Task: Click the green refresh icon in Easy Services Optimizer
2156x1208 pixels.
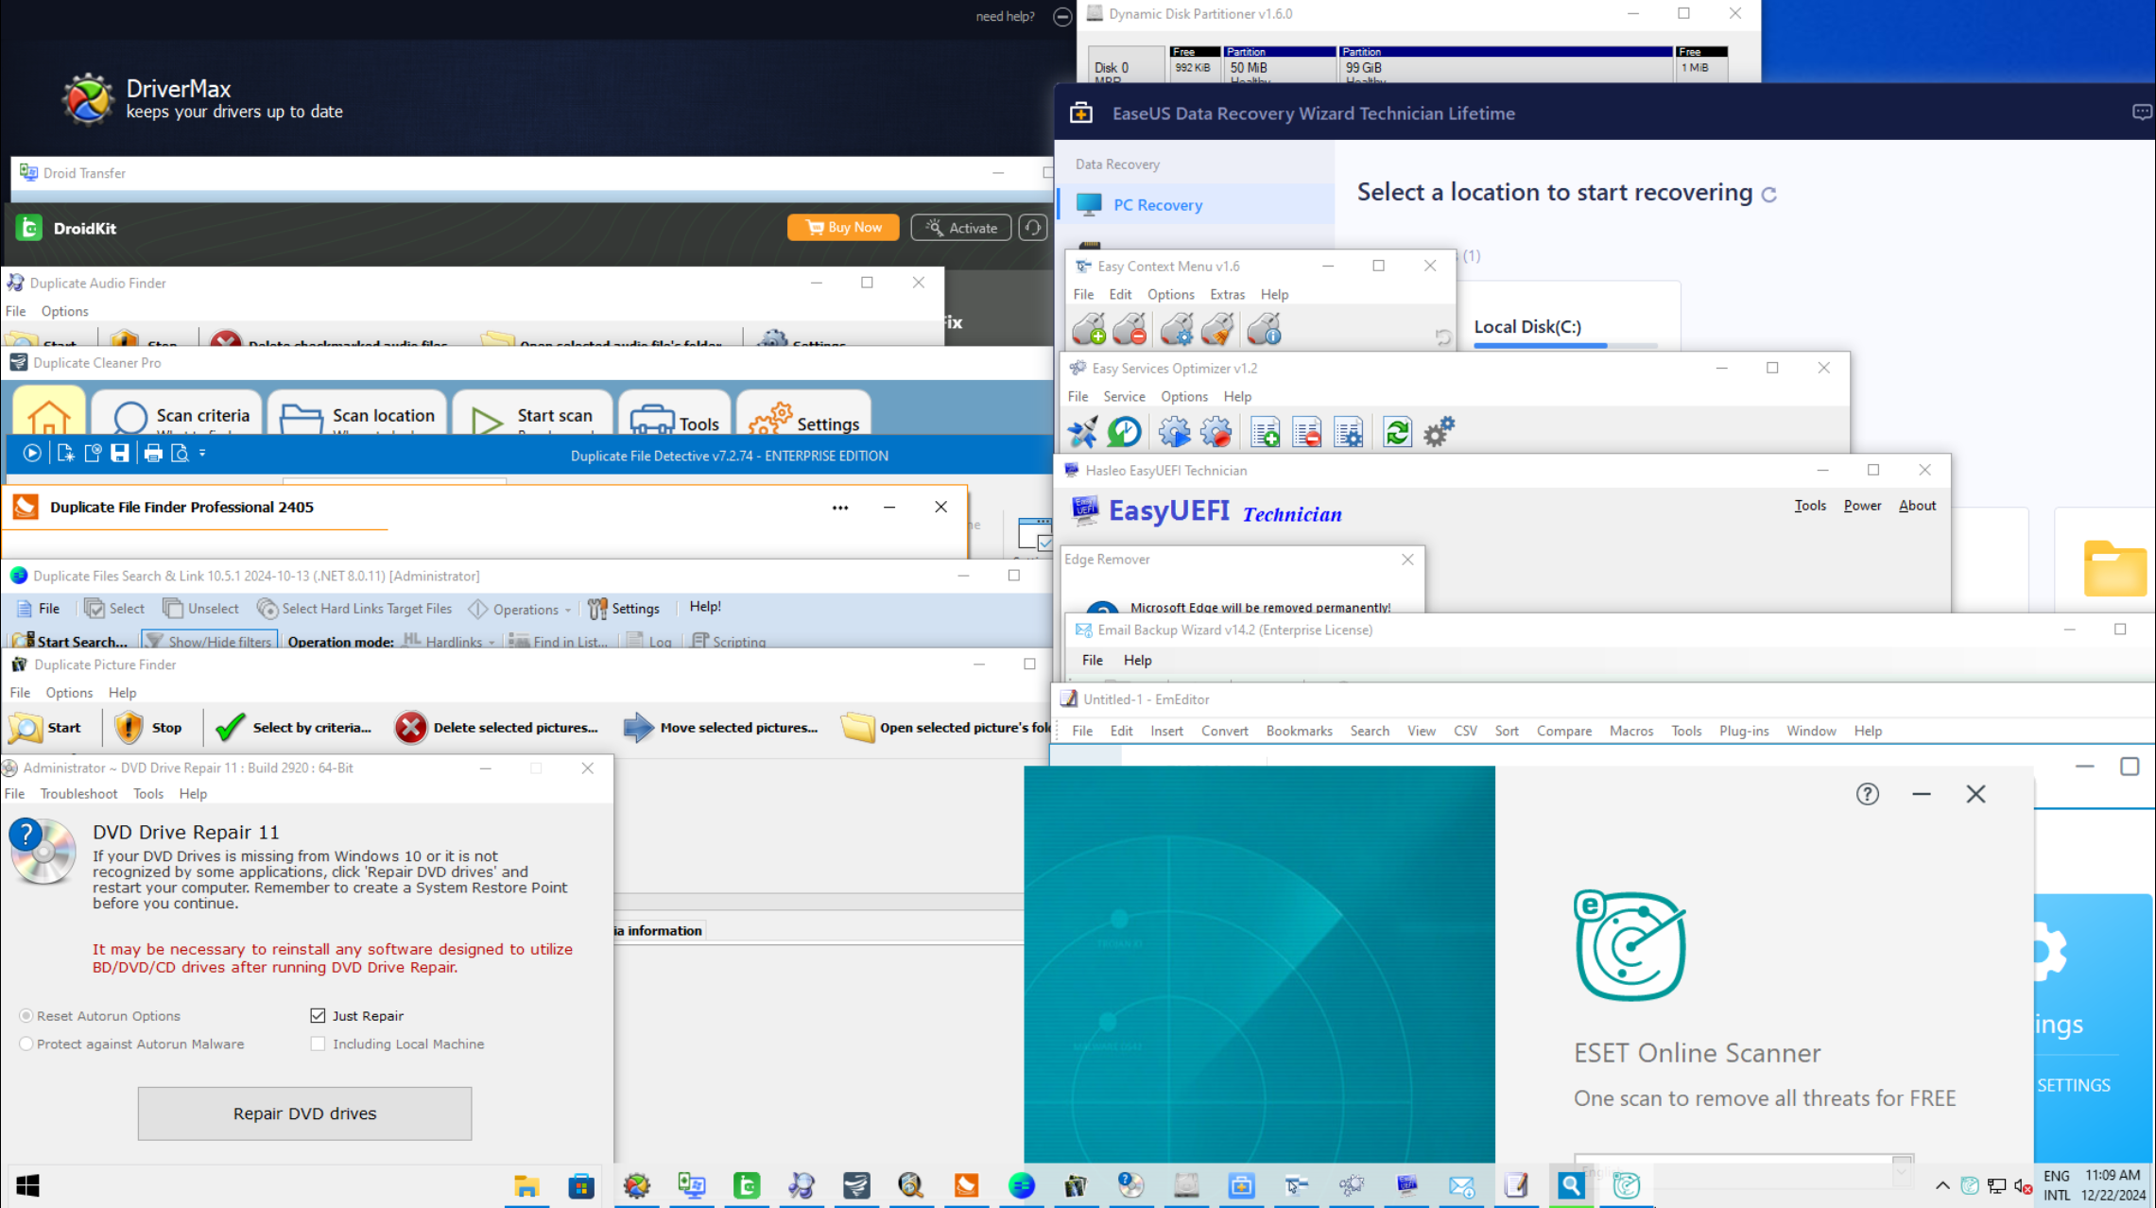Action: pos(1397,432)
